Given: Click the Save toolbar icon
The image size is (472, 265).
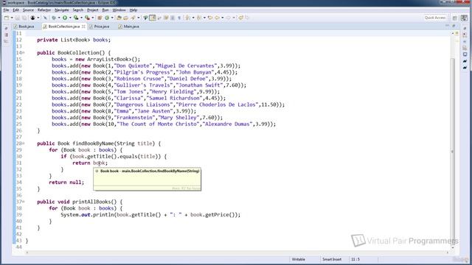Looking at the screenshot, I should tap(18, 18).
